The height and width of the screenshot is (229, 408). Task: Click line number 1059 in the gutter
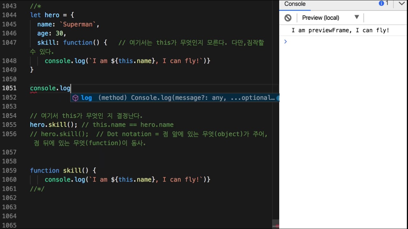tap(9, 170)
